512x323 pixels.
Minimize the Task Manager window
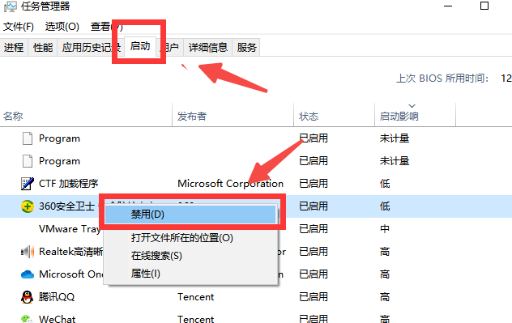[448, 6]
